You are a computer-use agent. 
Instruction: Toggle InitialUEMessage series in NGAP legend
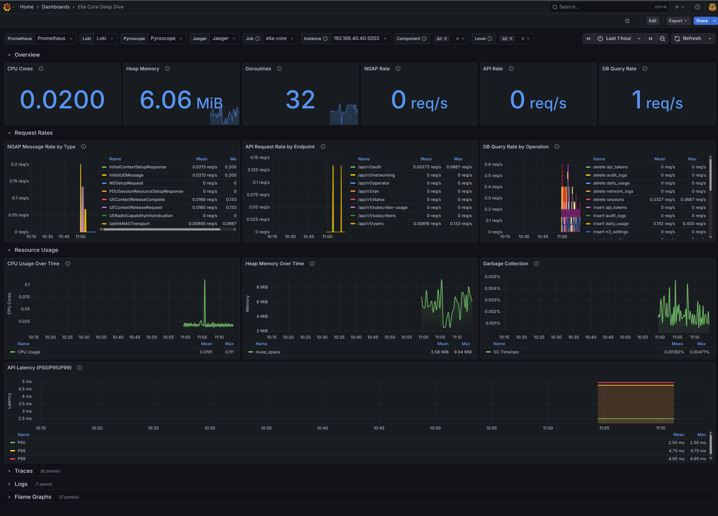(126, 175)
